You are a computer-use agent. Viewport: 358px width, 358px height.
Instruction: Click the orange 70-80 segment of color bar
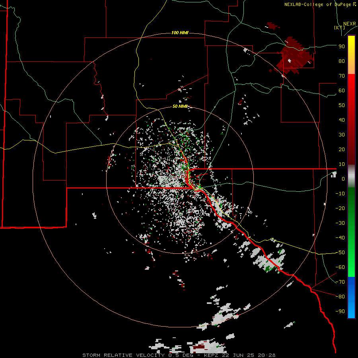[x=351, y=68]
